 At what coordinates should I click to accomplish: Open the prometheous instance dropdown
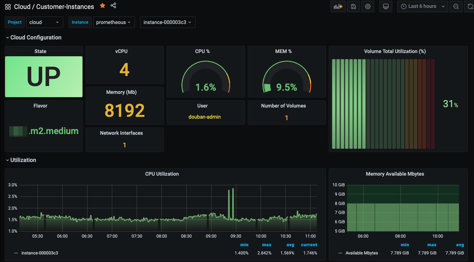(114, 22)
